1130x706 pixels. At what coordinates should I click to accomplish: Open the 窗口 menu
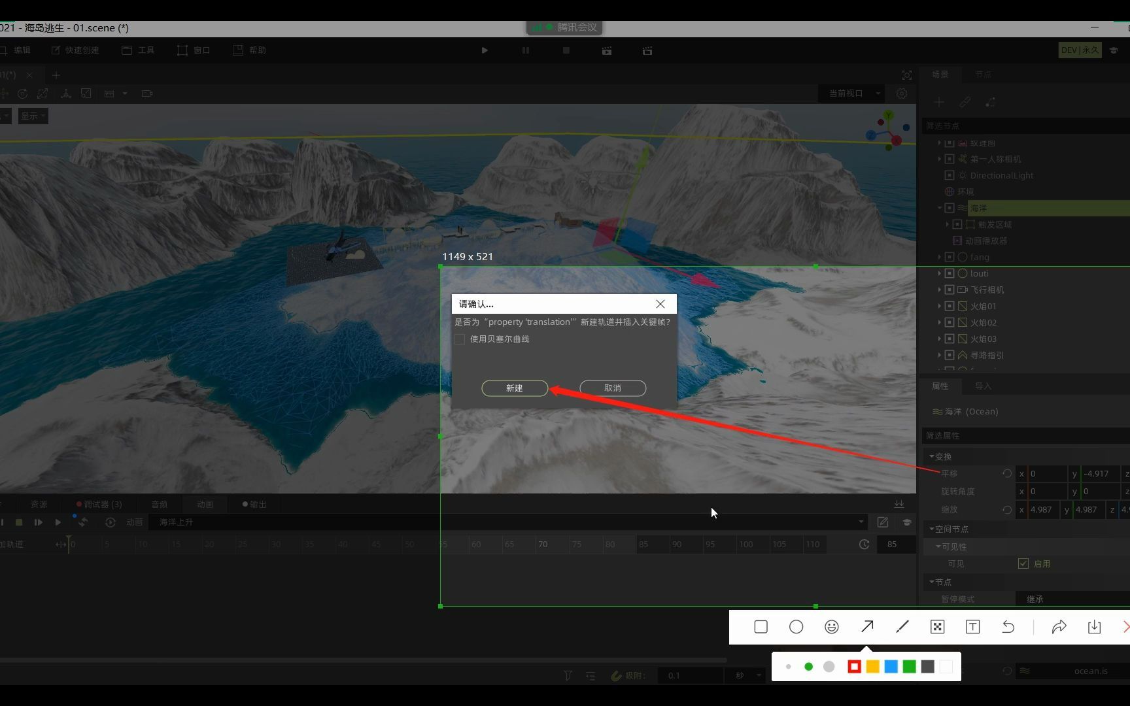(194, 50)
